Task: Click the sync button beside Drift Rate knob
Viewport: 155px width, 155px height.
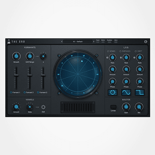Action: (134, 58)
